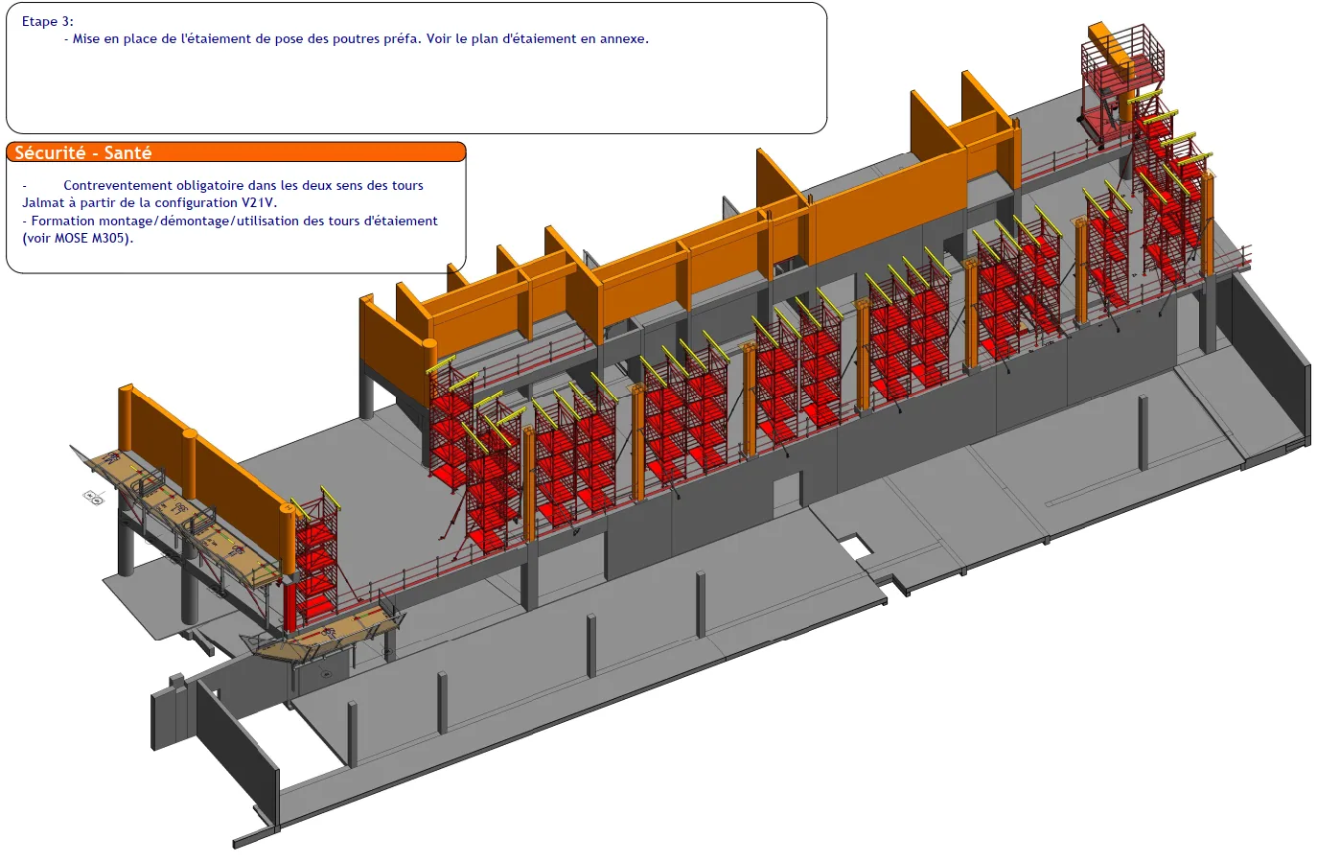This screenshot has width=1340, height=862.
Task: Select the Formation montage/démontage note line
Action: tap(230, 229)
